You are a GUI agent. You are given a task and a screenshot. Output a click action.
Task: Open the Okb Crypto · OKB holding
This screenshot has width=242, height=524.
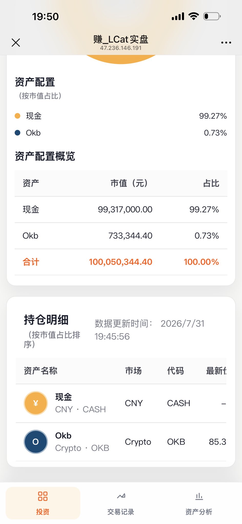pyautogui.click(x=121, y=442)
